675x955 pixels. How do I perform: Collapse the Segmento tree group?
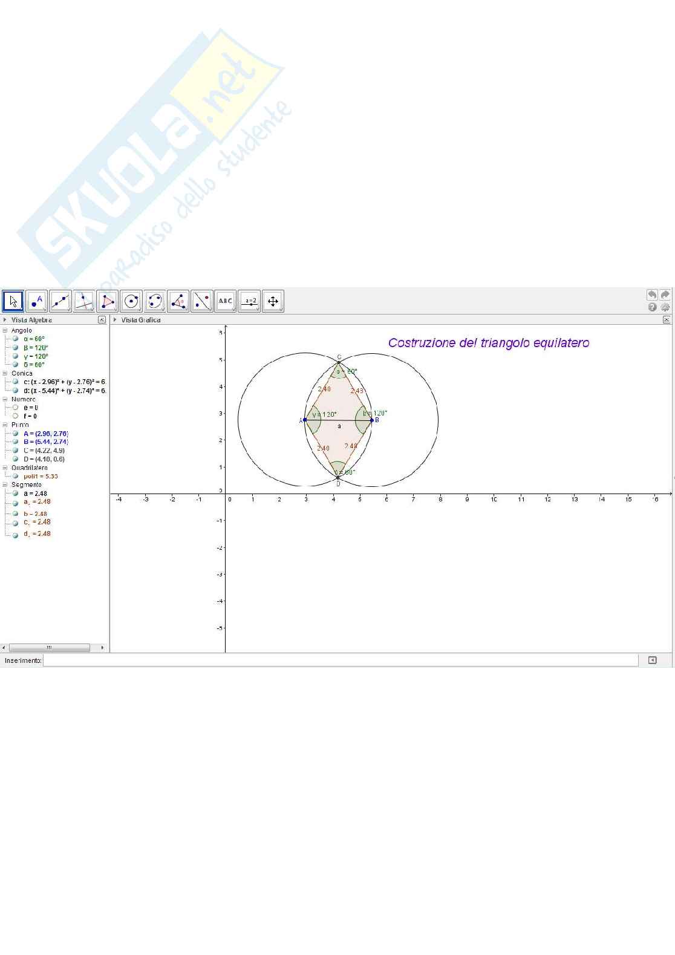coord(5,484)
